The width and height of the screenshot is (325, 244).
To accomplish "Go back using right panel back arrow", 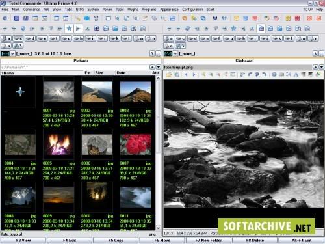I will point(169,29).
